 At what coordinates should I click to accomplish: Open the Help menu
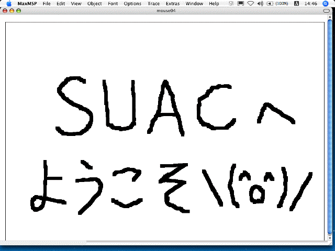(x=214, y=4)
